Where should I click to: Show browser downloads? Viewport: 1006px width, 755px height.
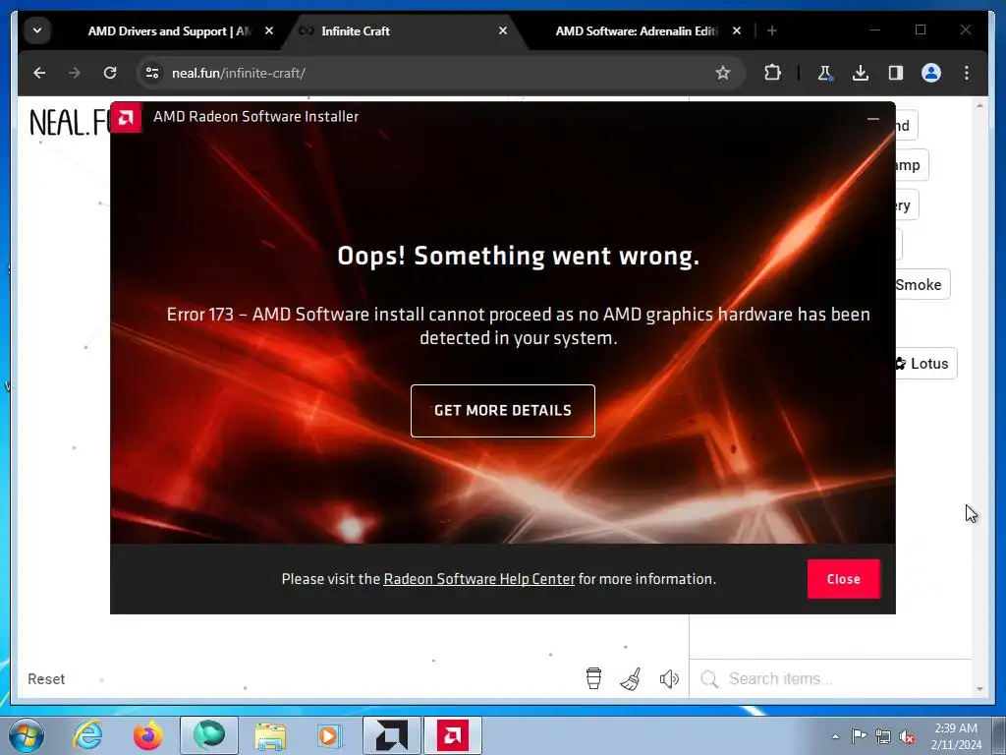click(861, 73)
